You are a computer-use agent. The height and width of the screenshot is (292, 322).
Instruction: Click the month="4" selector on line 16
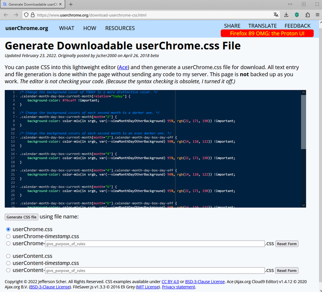click(102, 154)
